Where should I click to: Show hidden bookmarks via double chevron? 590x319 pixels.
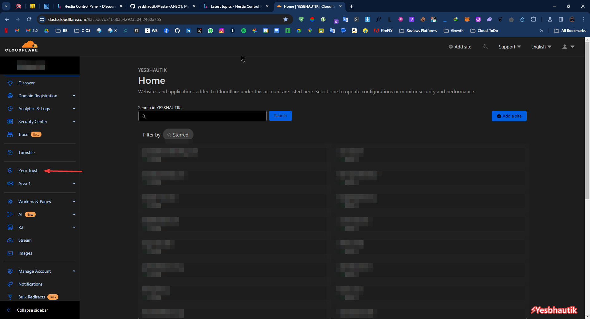pyautogui.click(x=542, y=31)
